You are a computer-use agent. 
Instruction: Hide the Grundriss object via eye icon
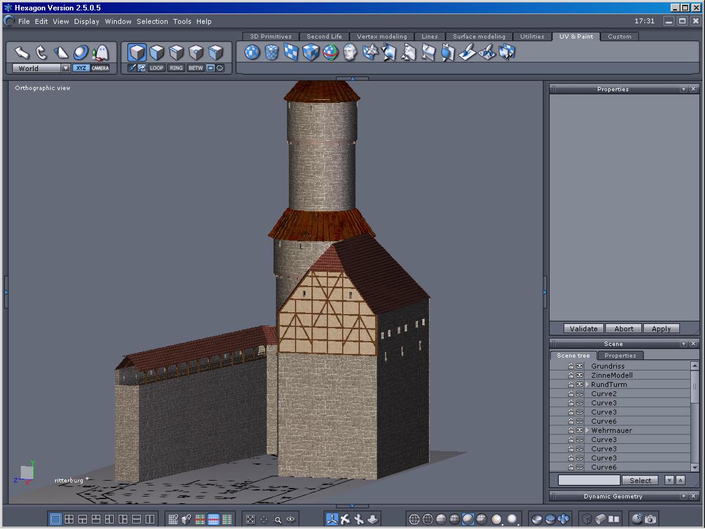point(580,366)
